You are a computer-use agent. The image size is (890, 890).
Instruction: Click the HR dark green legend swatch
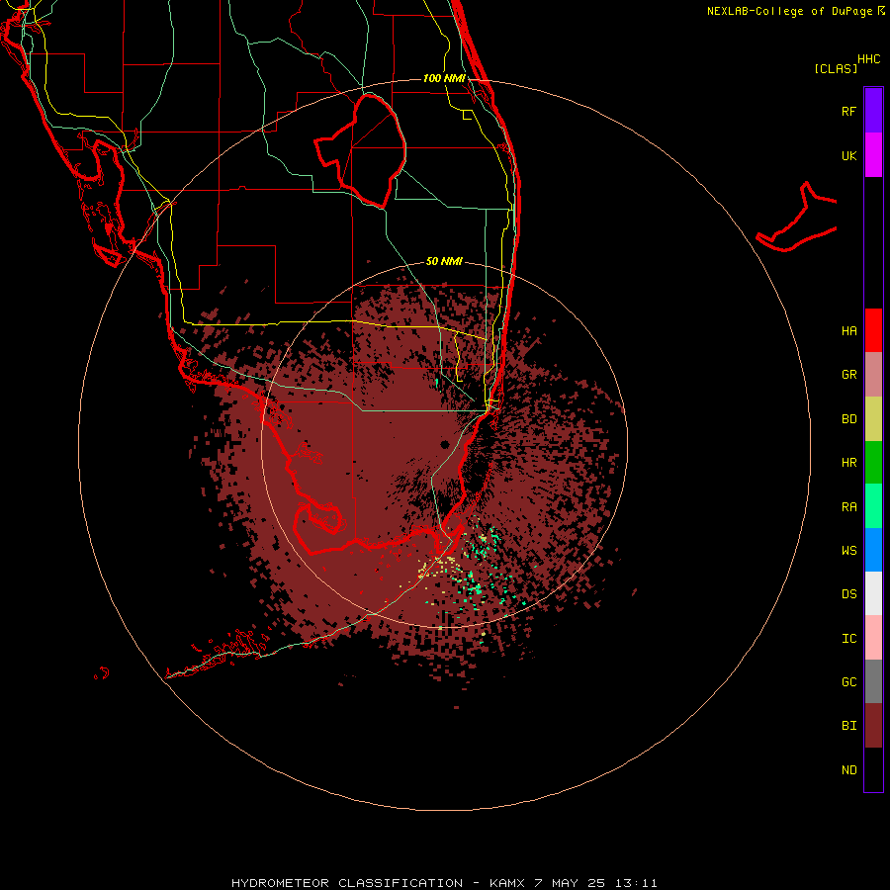click(873, 463)
